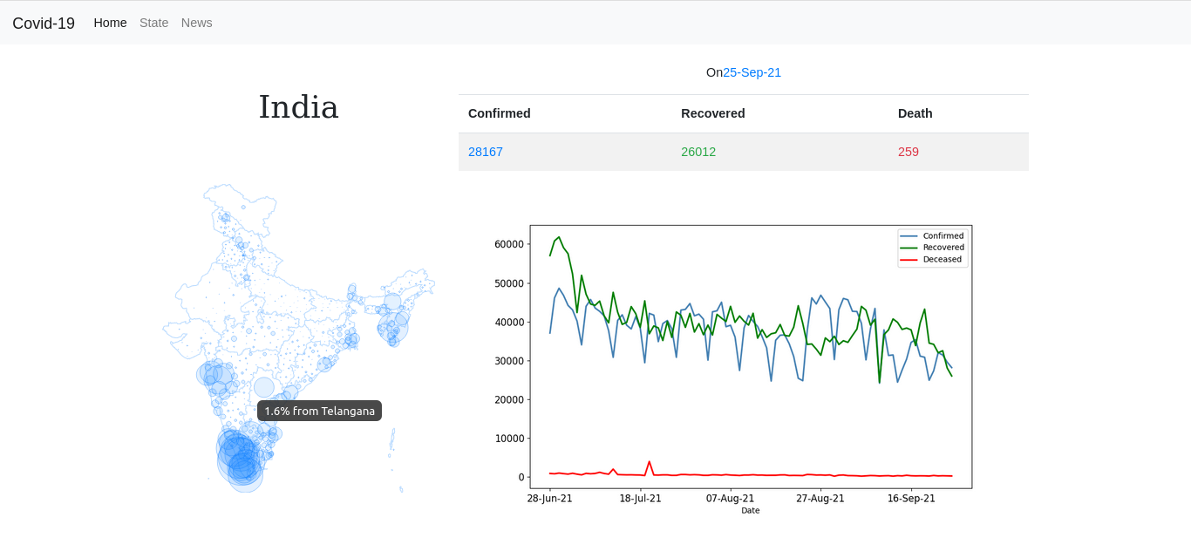Click the Recovered legend entry in chart

(933, 248)
